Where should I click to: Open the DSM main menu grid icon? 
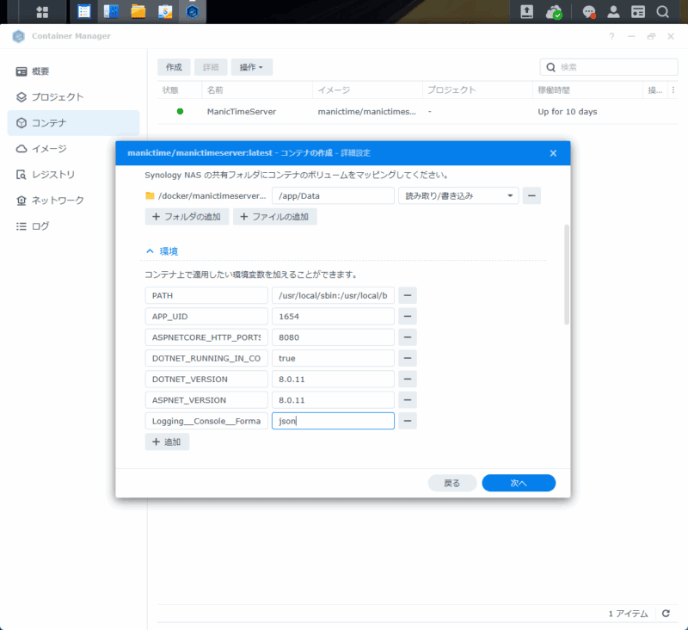(x=40, y=12)
